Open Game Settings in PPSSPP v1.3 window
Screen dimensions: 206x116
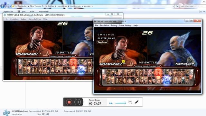tap(125, 25)
